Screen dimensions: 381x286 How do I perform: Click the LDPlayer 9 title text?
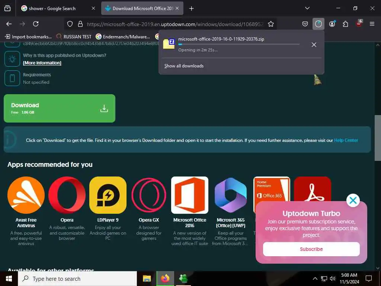coord(108,220)
